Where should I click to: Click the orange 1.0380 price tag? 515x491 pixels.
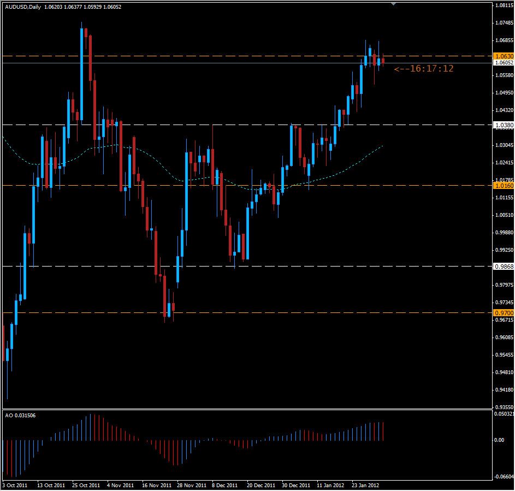[503, 125]
